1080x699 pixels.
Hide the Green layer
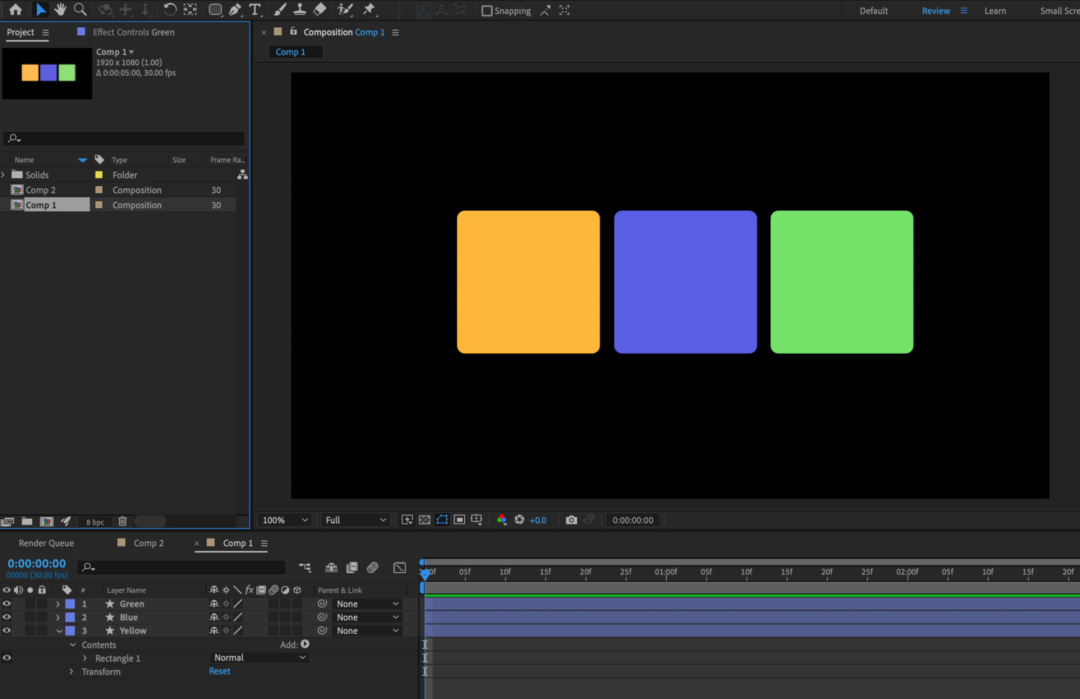[x=7, y=604]
